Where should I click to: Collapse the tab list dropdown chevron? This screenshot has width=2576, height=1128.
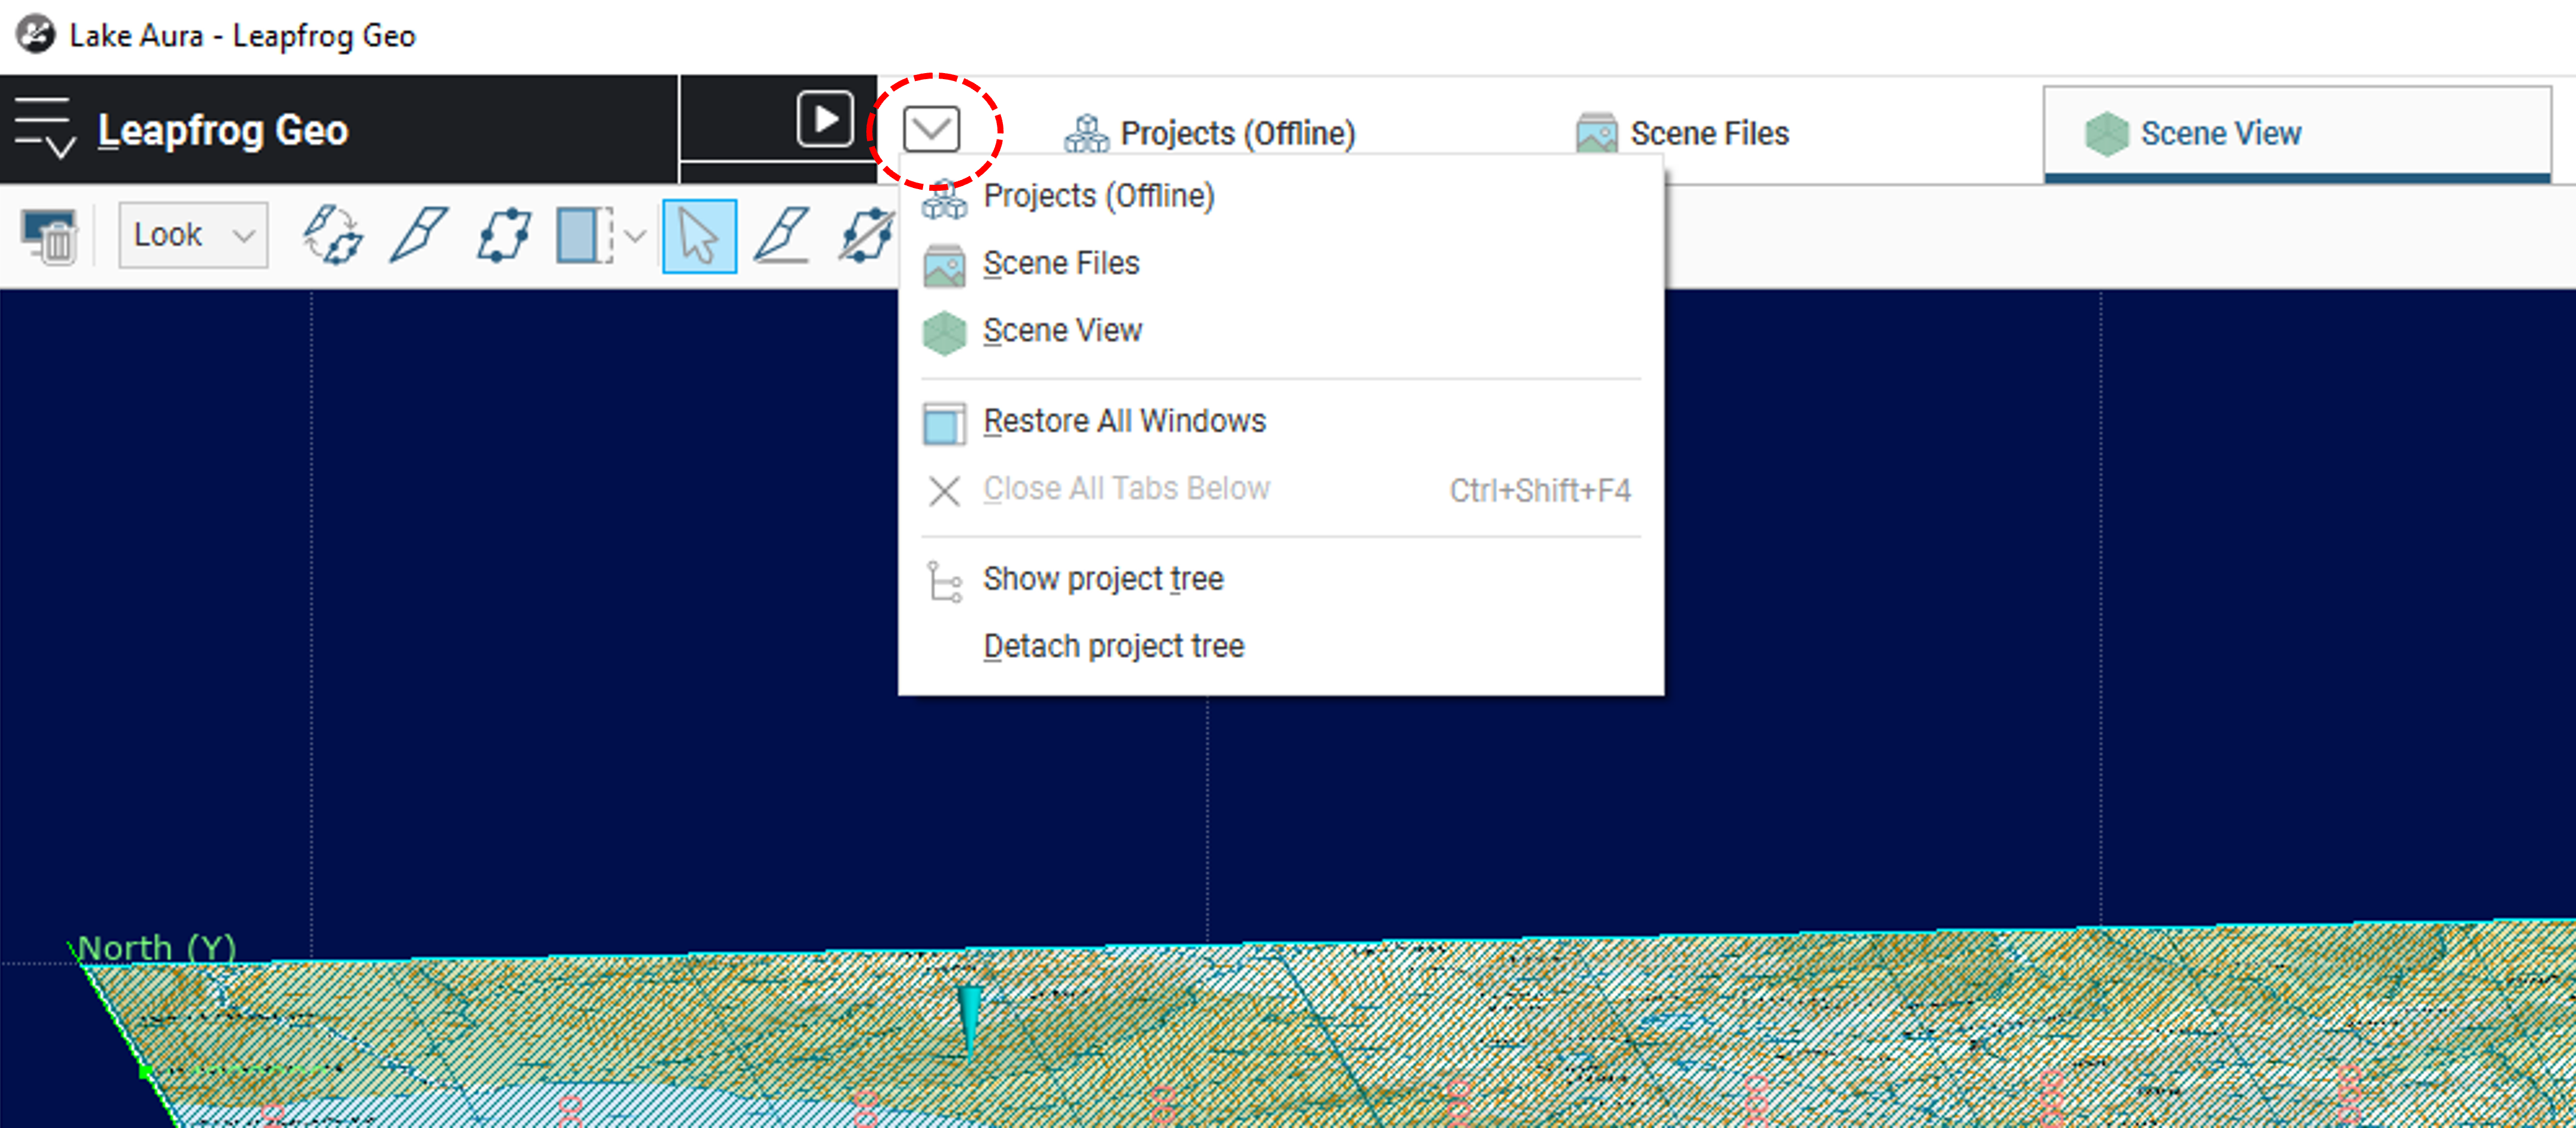pos(931,129)
